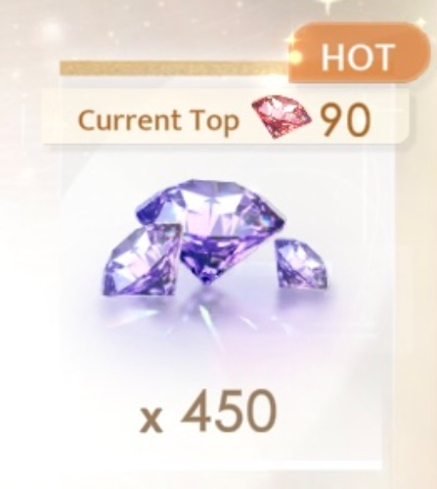Tap the small right purple diamond
Viewport: 437px width, 489px height.
pyautogui.click(x=301, y=264)
